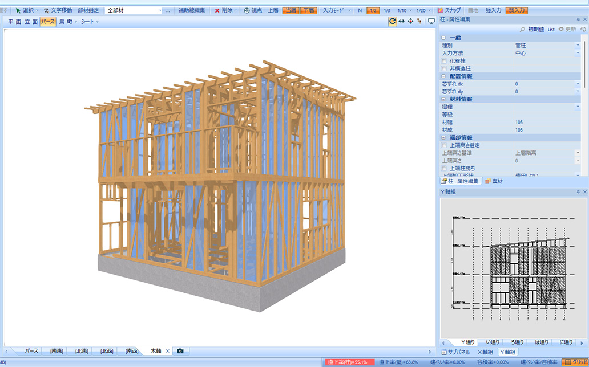Screen dimensions: 589x367
Task: Collapse the 端部情報 section
Action: tap(443, 138)
